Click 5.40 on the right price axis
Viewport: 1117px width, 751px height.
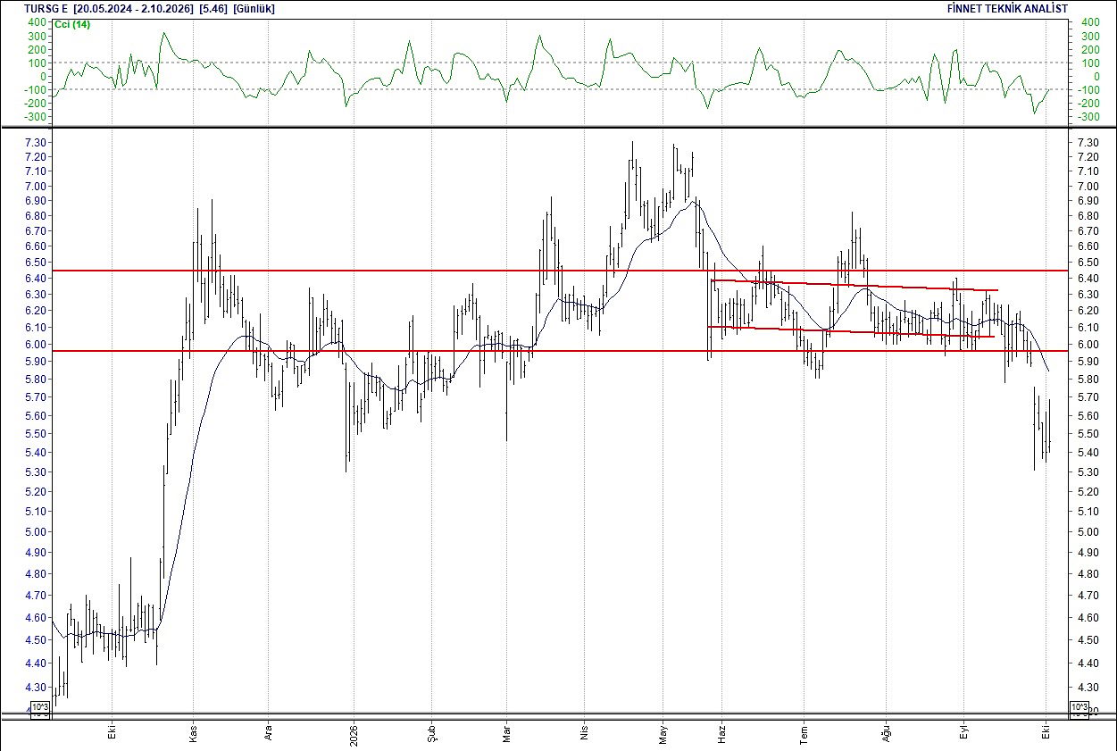[x=1088, y=453]
